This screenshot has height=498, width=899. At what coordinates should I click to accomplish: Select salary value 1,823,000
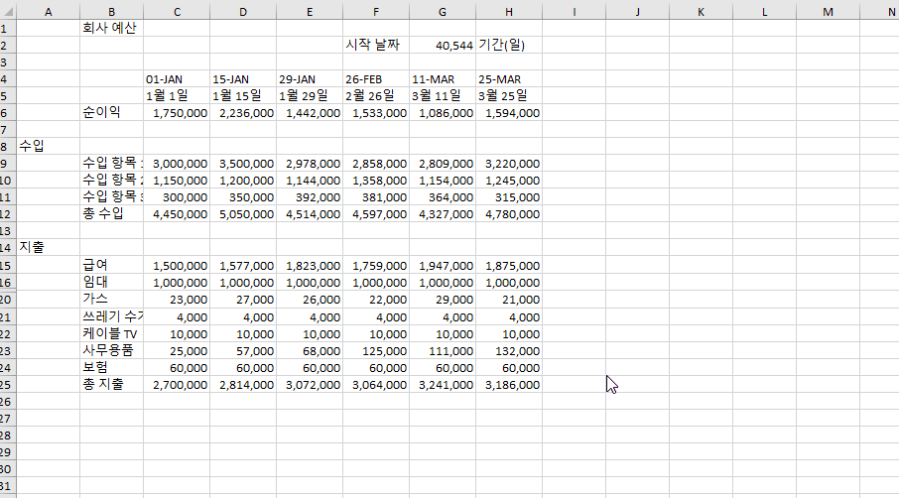pos(310,265)
